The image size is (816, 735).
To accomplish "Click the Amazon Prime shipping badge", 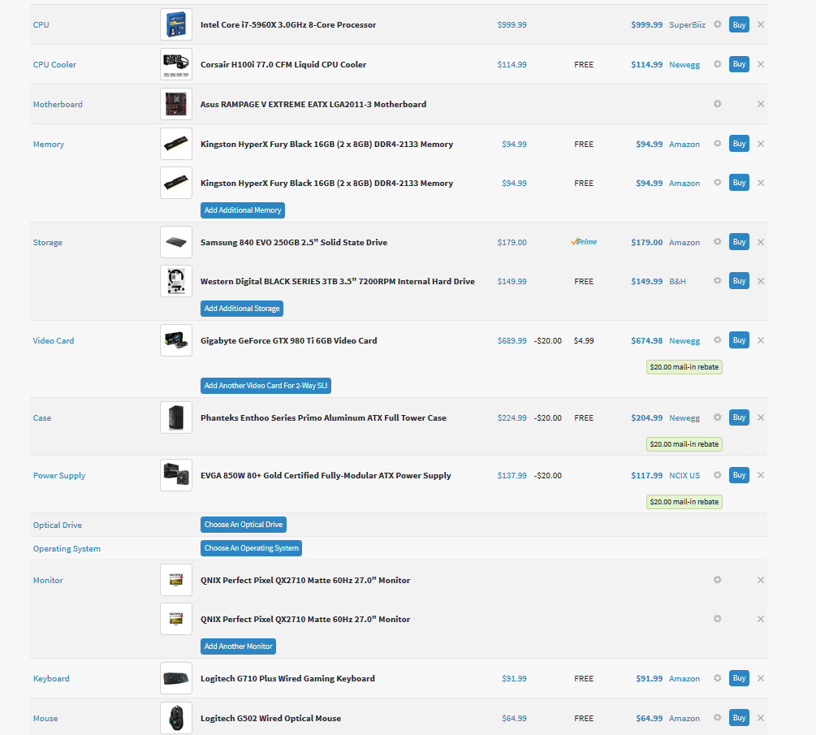I will point(584,241).
